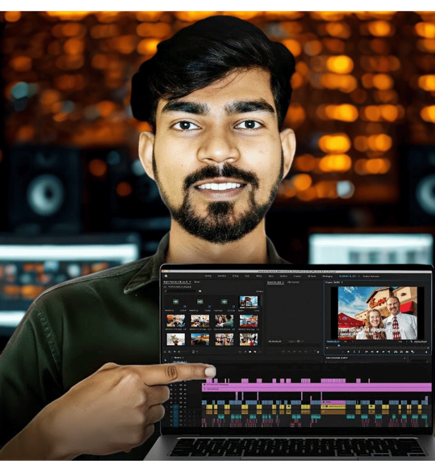Image resolution: width=435 pixels, height=464 pixels.
Task: Play the sequence in the Program Monitor
Action: [377, 352]
